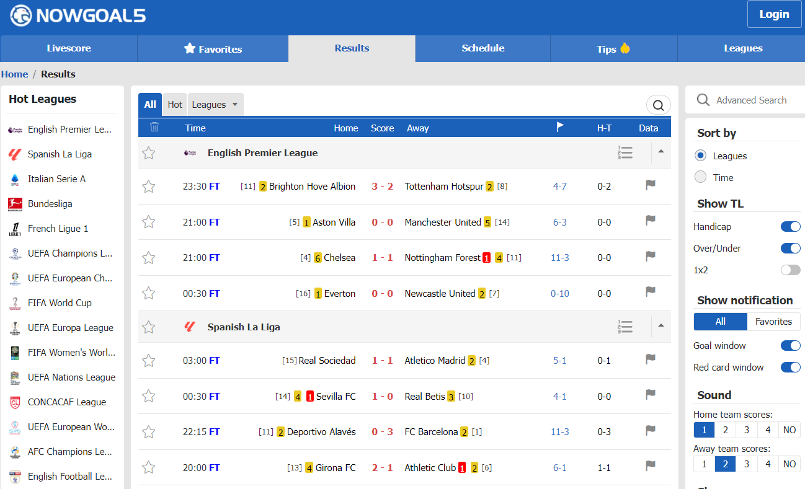The width and height of the screenshot is (805, 489).
Task: Star the English Premier League group
Action: coord(149,153)
